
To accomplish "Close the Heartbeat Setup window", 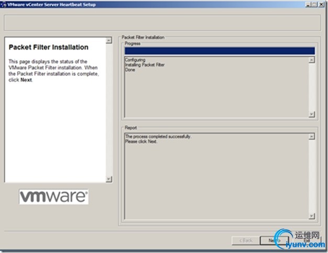I will [x=321, y=4].
